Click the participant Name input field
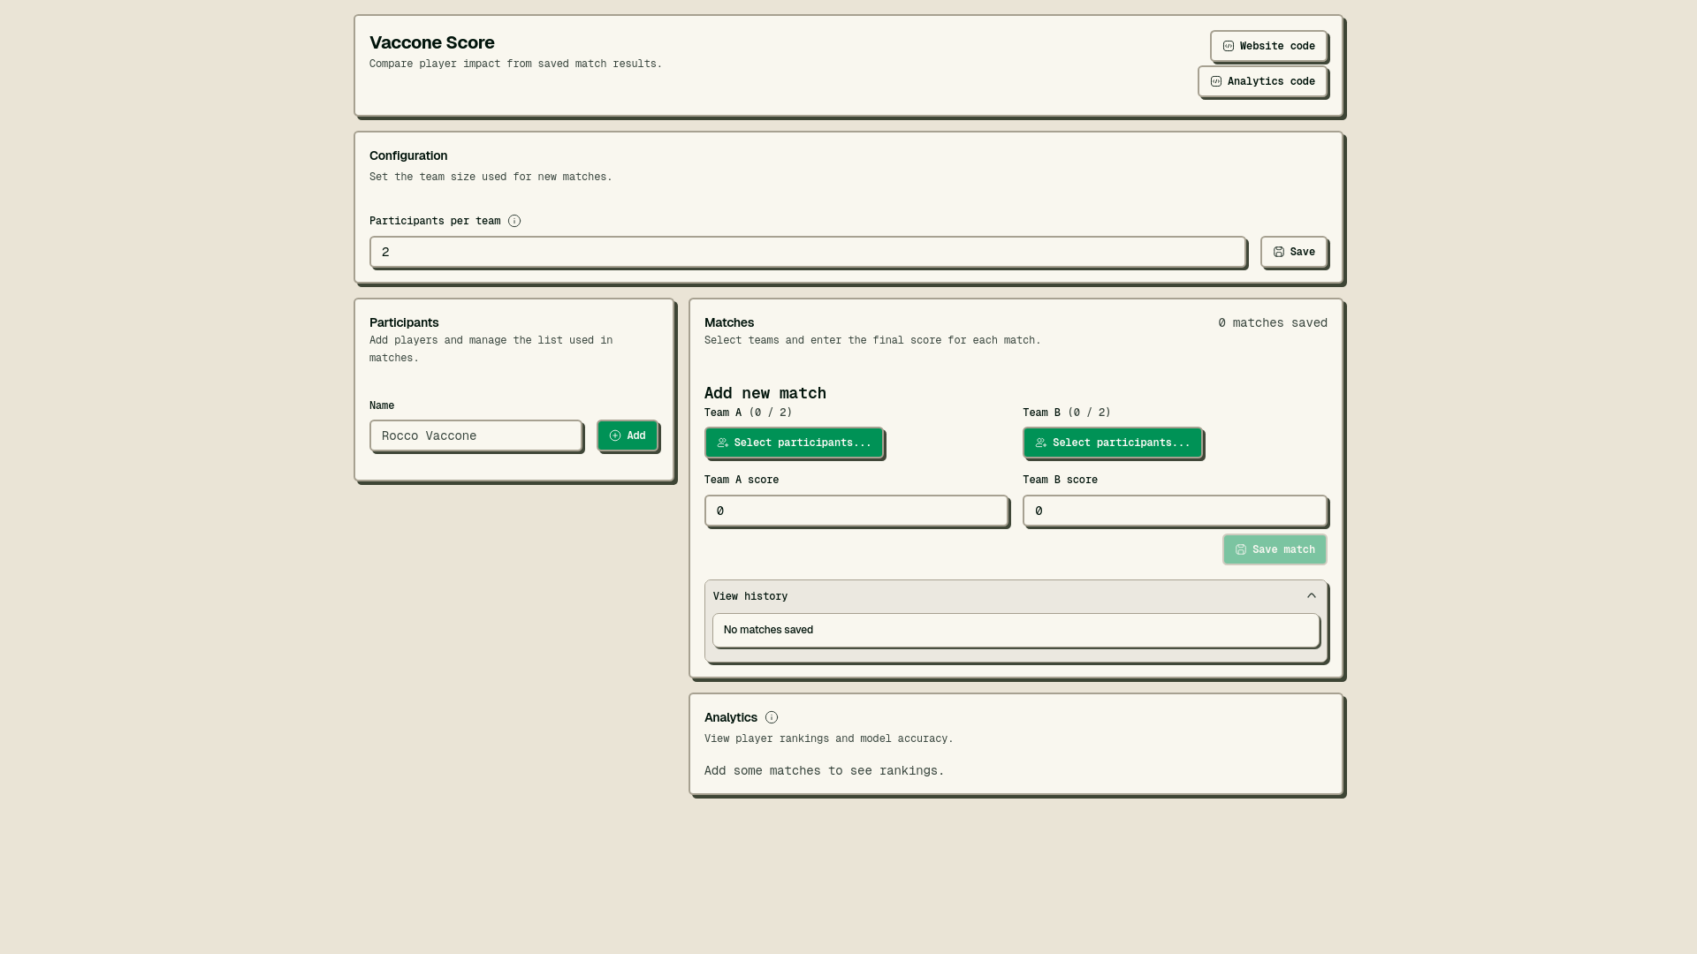1697x954 pixels. [476, 435]
